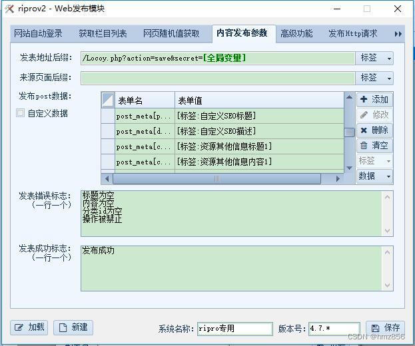This screenshot has width=415, height=346.
Task: Click the 发表错误标志 text area
Action: tap(231, 214)
